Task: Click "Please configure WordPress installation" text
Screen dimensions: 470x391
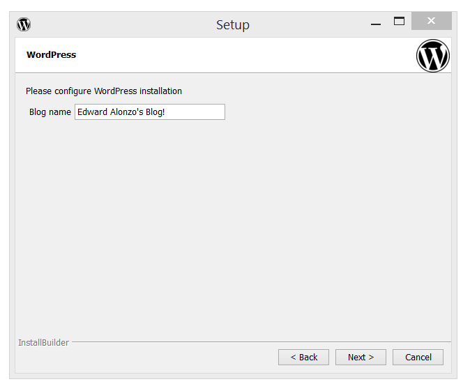Action: coord(104,91)
